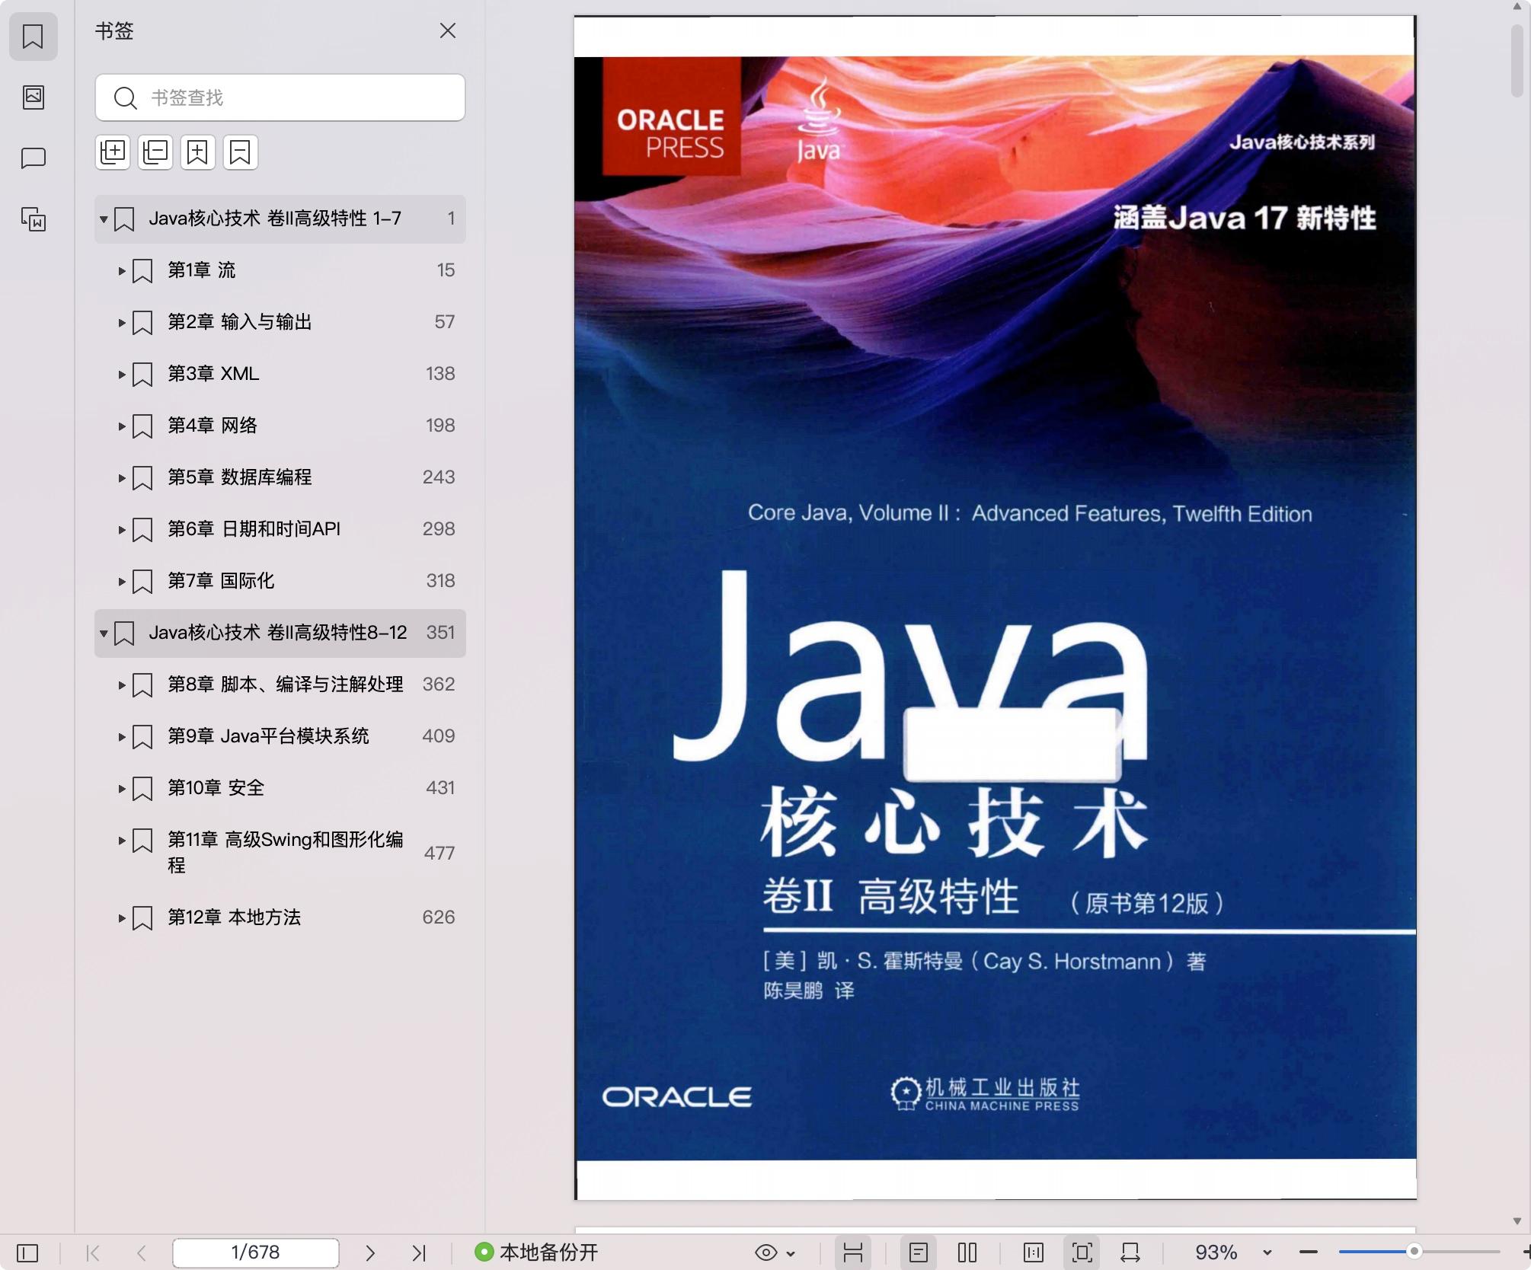Expand 第7章 国际化 bookmark

tap(122, 581)
